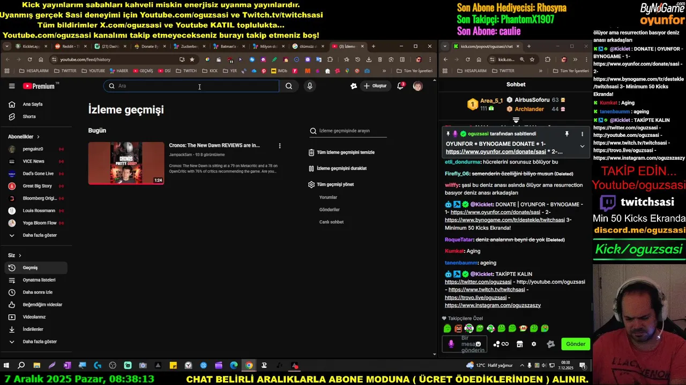This screenshot has height=385, width=686.
Task: Bookmark the YouTube page with star
Action: pyautogui.click(x=192, y=59)
